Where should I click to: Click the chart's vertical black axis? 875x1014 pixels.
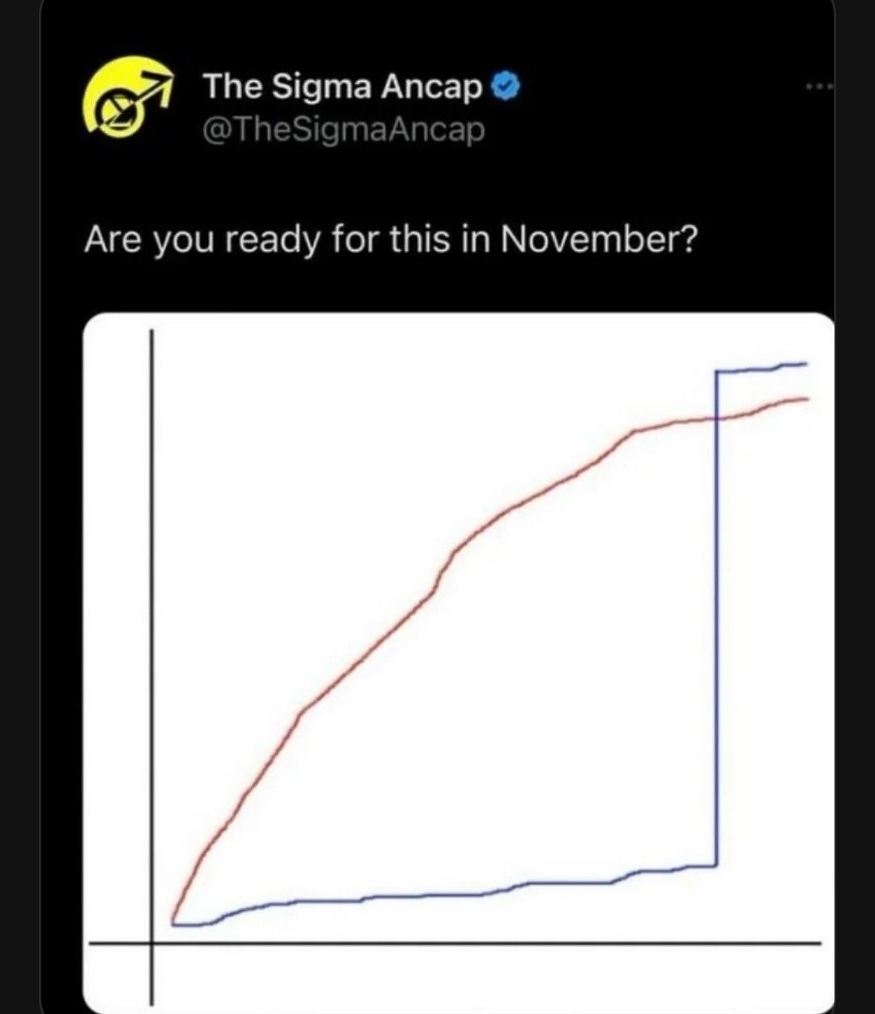(151, 664)
